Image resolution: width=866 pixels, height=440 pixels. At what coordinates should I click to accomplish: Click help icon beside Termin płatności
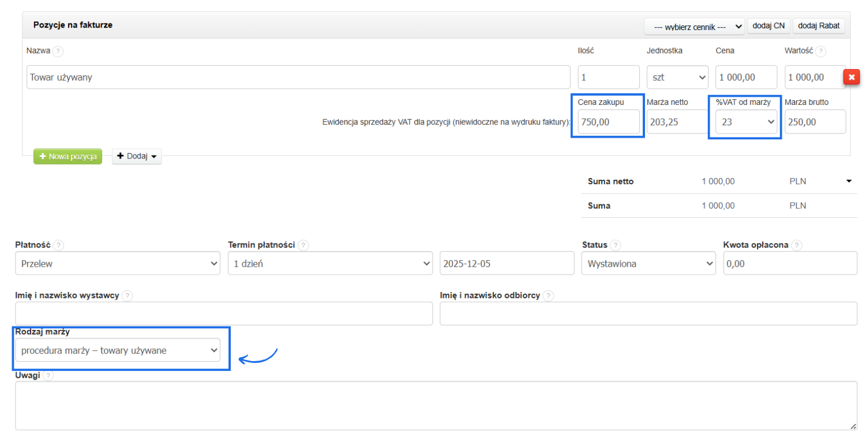tap(303, 245)
